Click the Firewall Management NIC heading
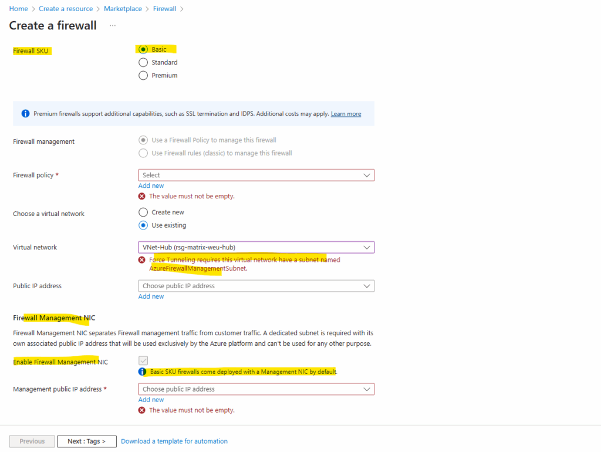The height and width of the screenshot is (452, 601). pyautogui.click(x=54, y=318)
